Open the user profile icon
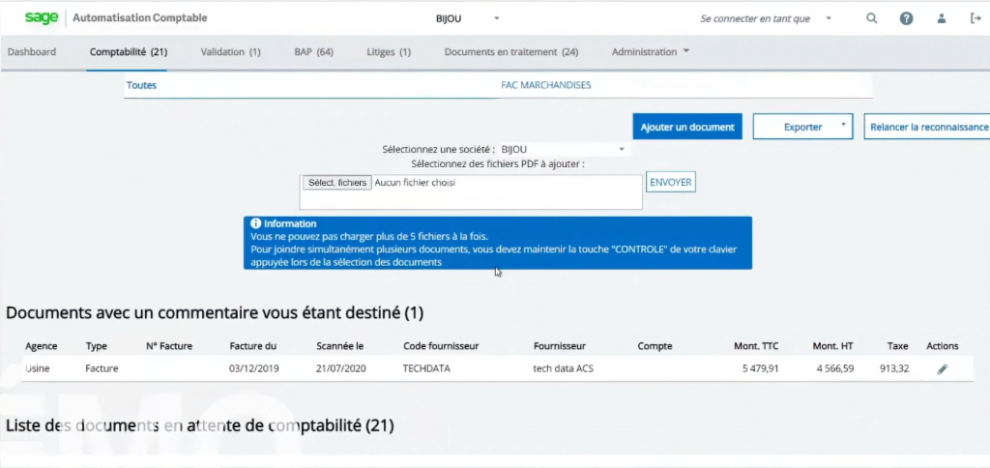The height and width of the screenshot is (468, 990). 942,18
